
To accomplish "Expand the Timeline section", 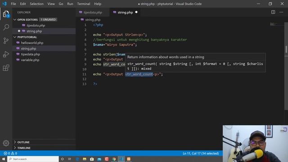I will (15, 148).
